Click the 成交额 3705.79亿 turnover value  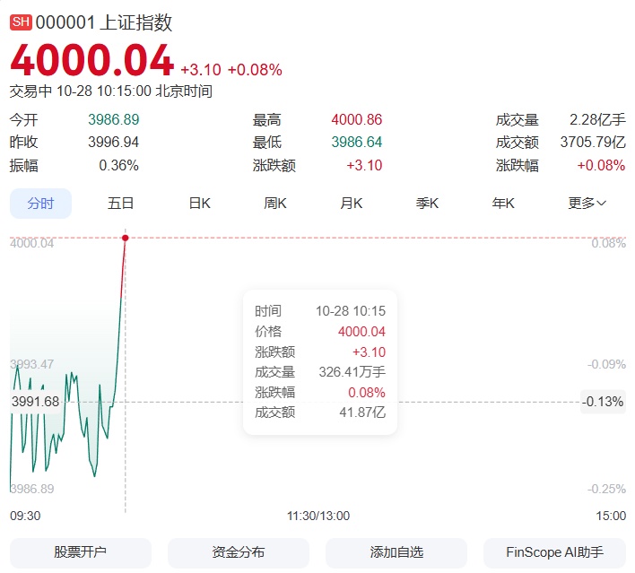click(x=592, y=142)
